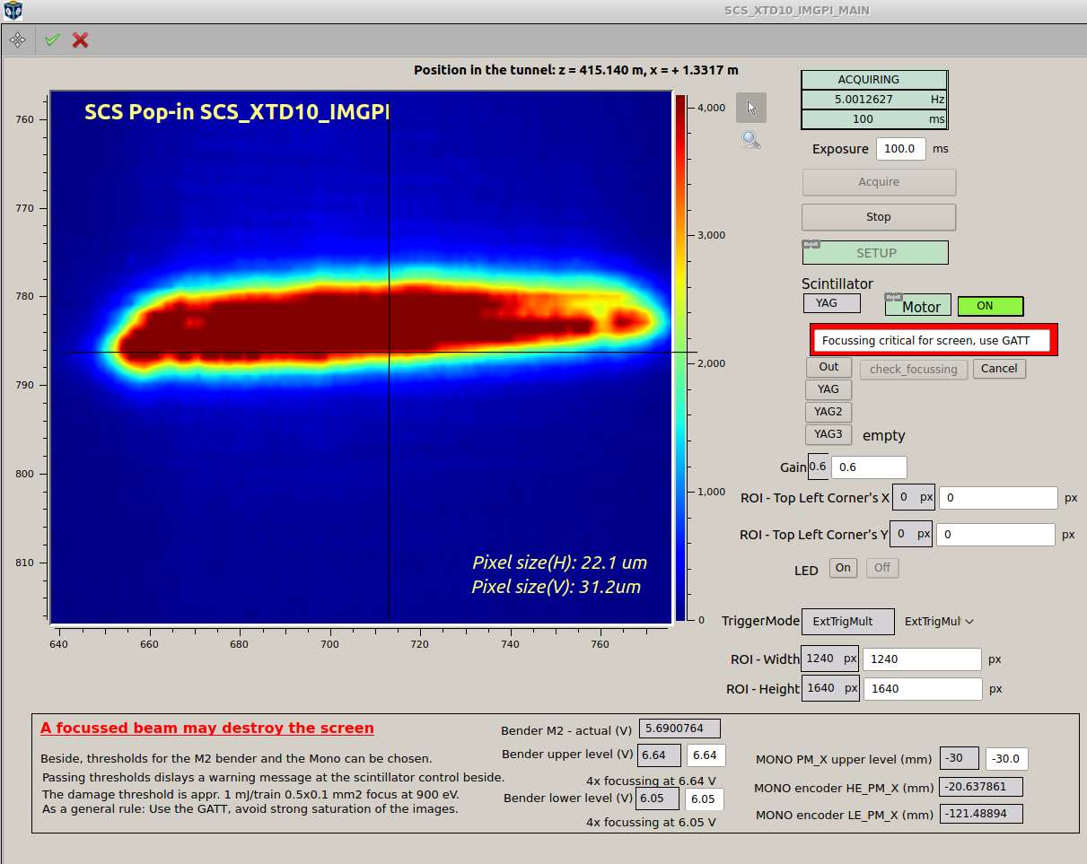Click 'A focussed beam may destroy the screen' heading

tap(207, 728)
